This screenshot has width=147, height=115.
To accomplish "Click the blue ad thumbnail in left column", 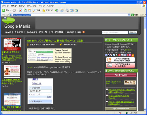I will pos(12,99).
